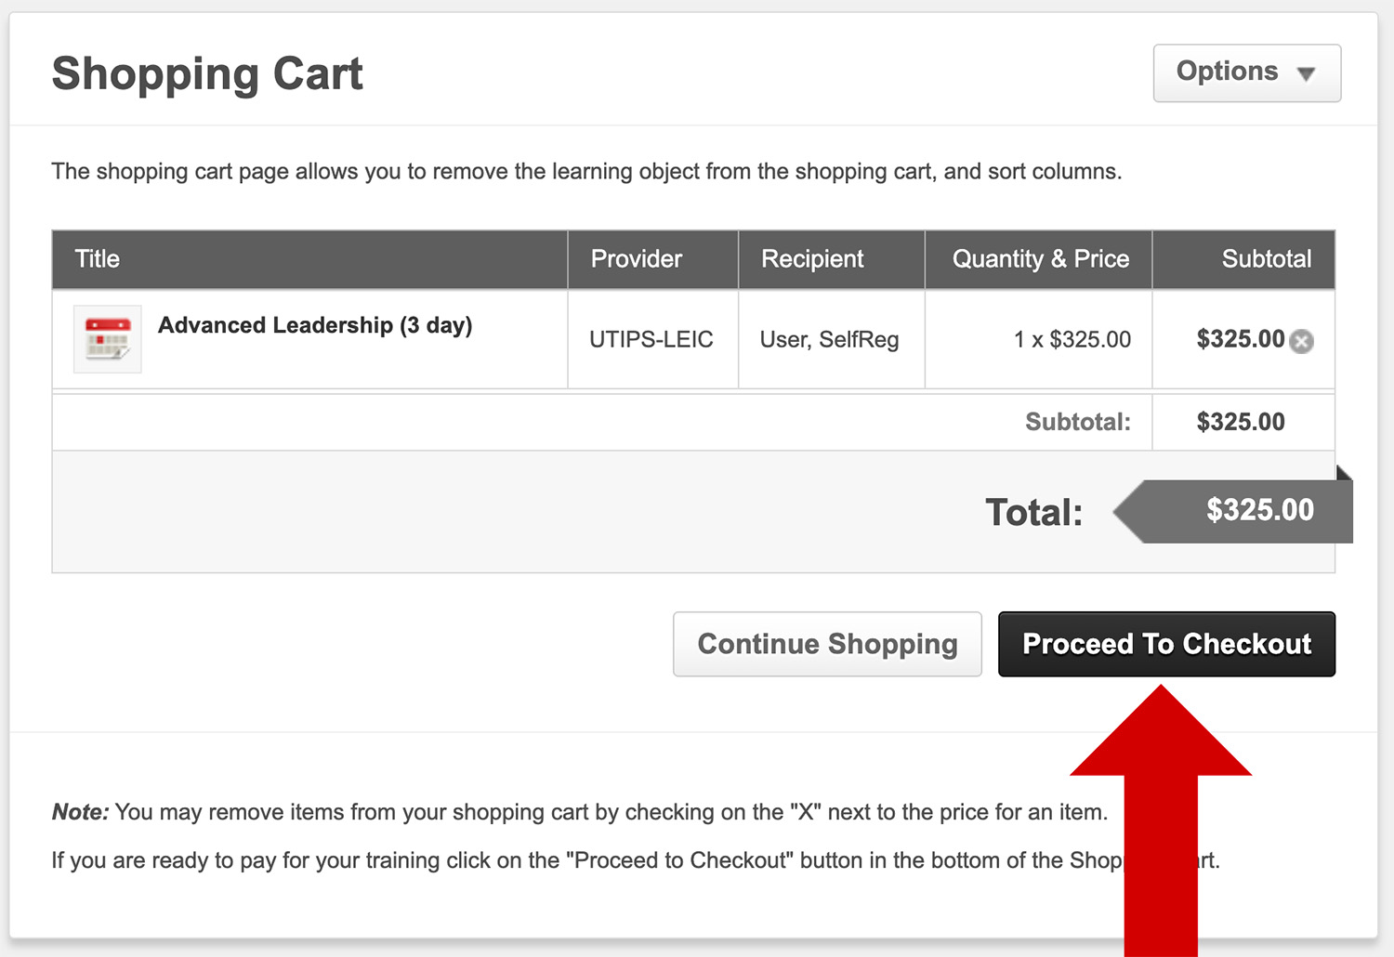Click the UTIPS-LEIC provider text
The height and width of the screenshot is (957, 1394).
point(652,339)
